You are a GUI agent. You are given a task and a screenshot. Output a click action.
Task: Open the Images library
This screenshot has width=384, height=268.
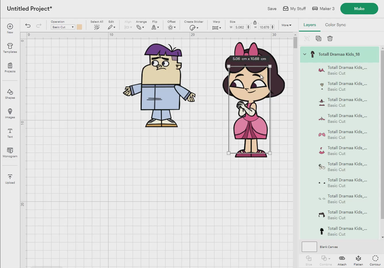10,113
